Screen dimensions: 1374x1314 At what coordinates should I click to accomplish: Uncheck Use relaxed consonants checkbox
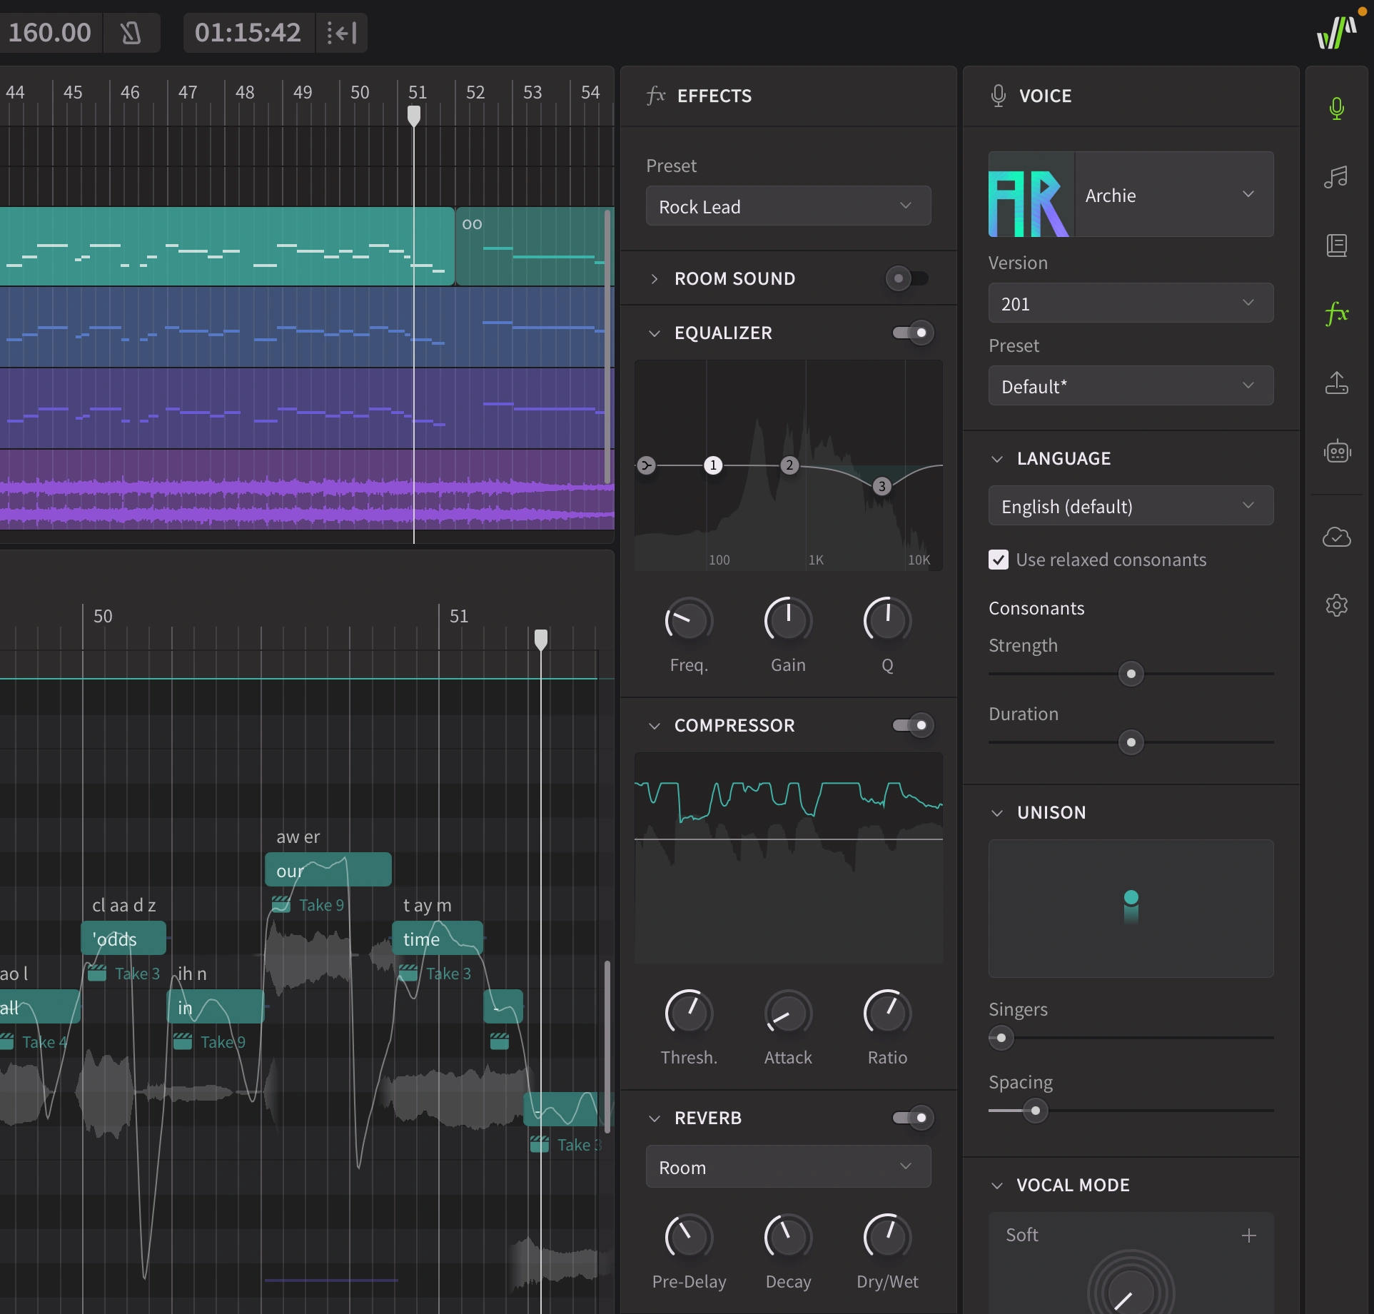click(999, 560)
